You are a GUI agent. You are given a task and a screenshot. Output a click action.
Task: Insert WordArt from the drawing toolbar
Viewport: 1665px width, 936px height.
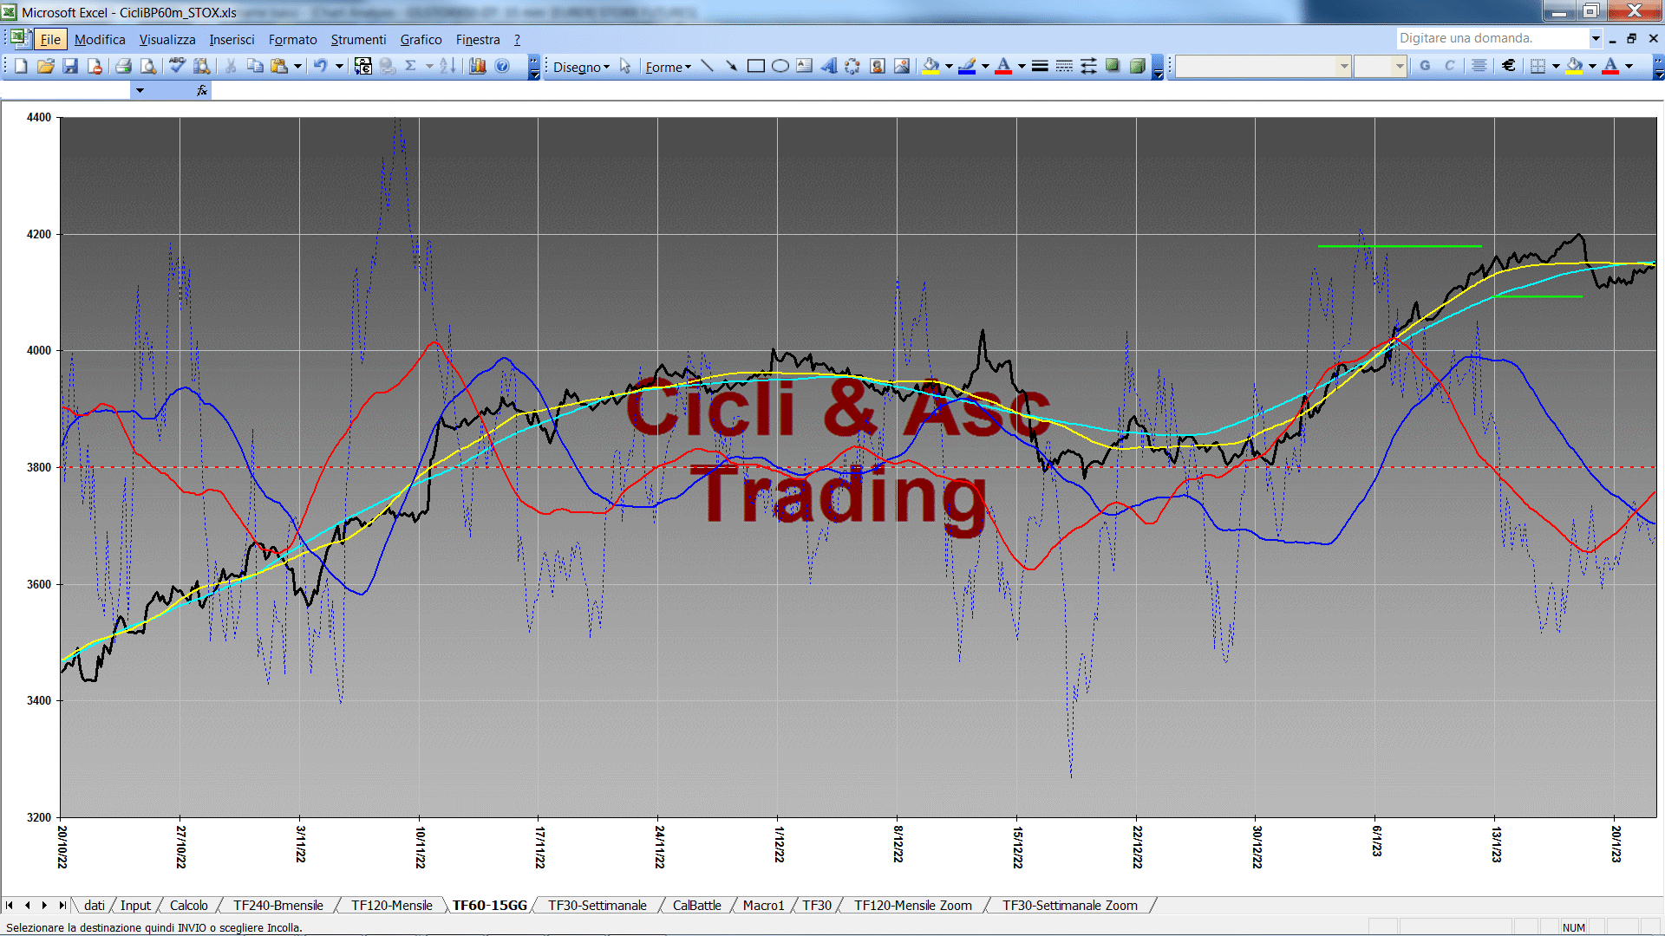[829, 67]
